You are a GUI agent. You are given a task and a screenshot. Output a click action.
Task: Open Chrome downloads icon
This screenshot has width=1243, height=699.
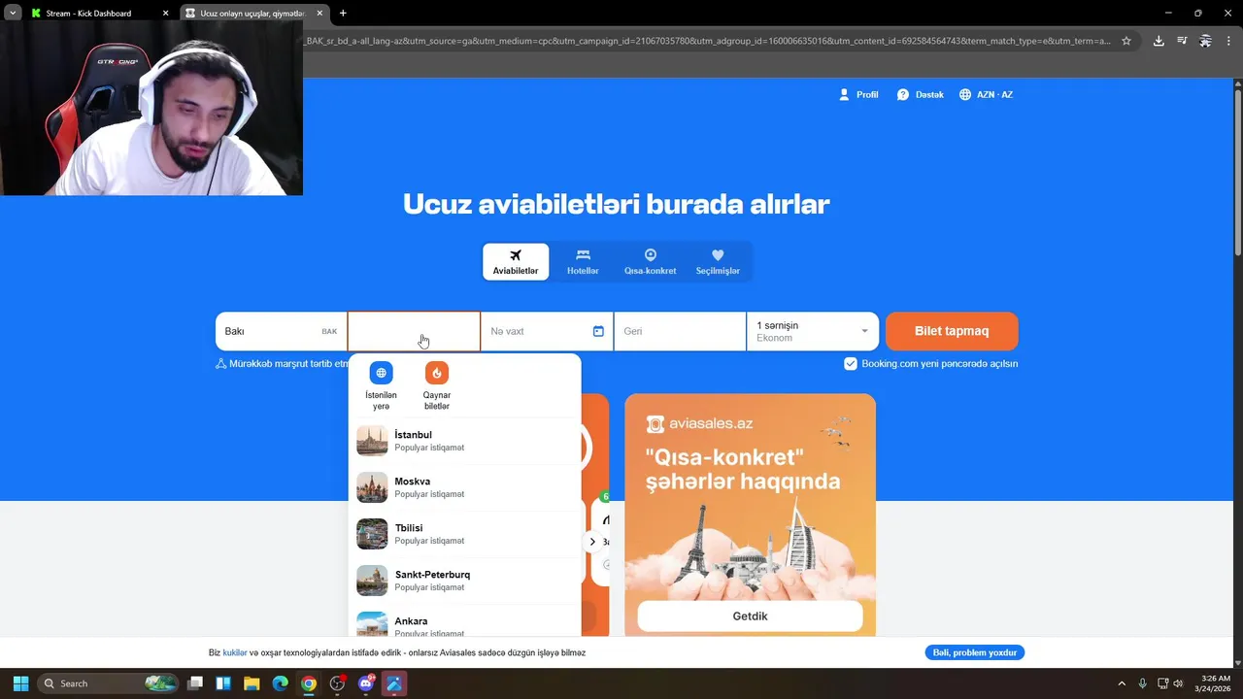(x=1159, y=41)
